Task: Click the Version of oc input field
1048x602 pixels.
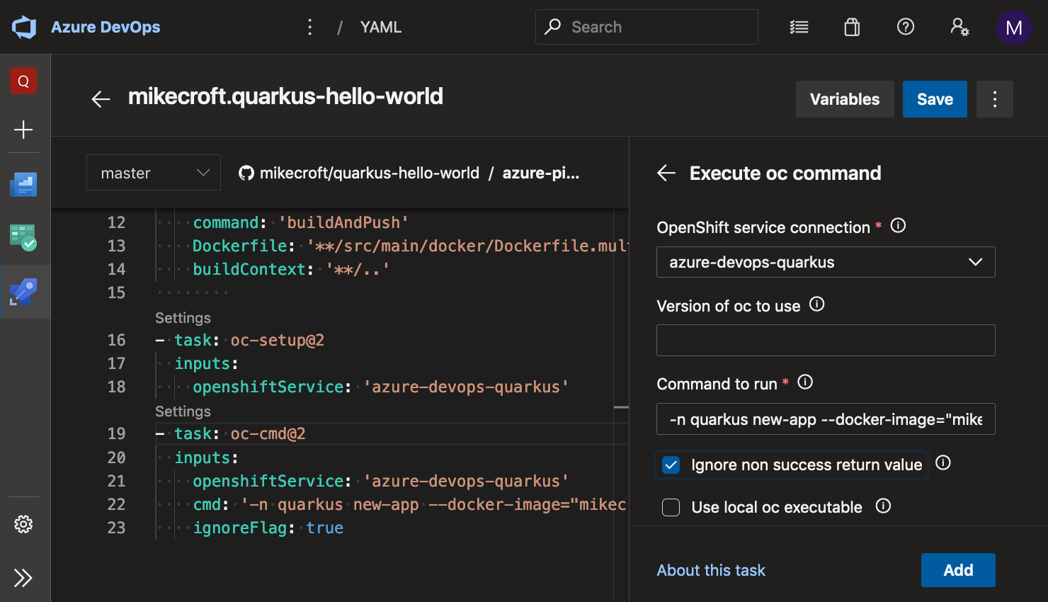Action: click(826, 340)
